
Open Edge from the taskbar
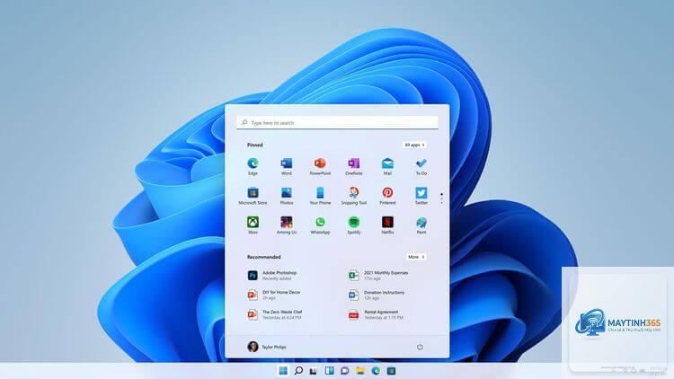pyautogui.click(x=376, y=370)
